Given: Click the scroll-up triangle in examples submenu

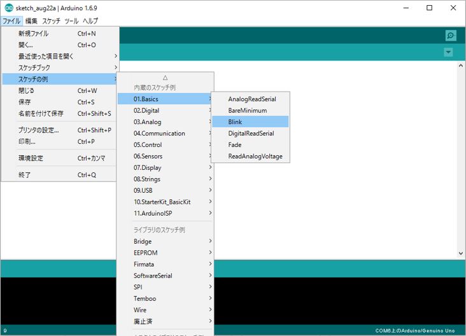Looking at the screenshot, I should 166,78.
